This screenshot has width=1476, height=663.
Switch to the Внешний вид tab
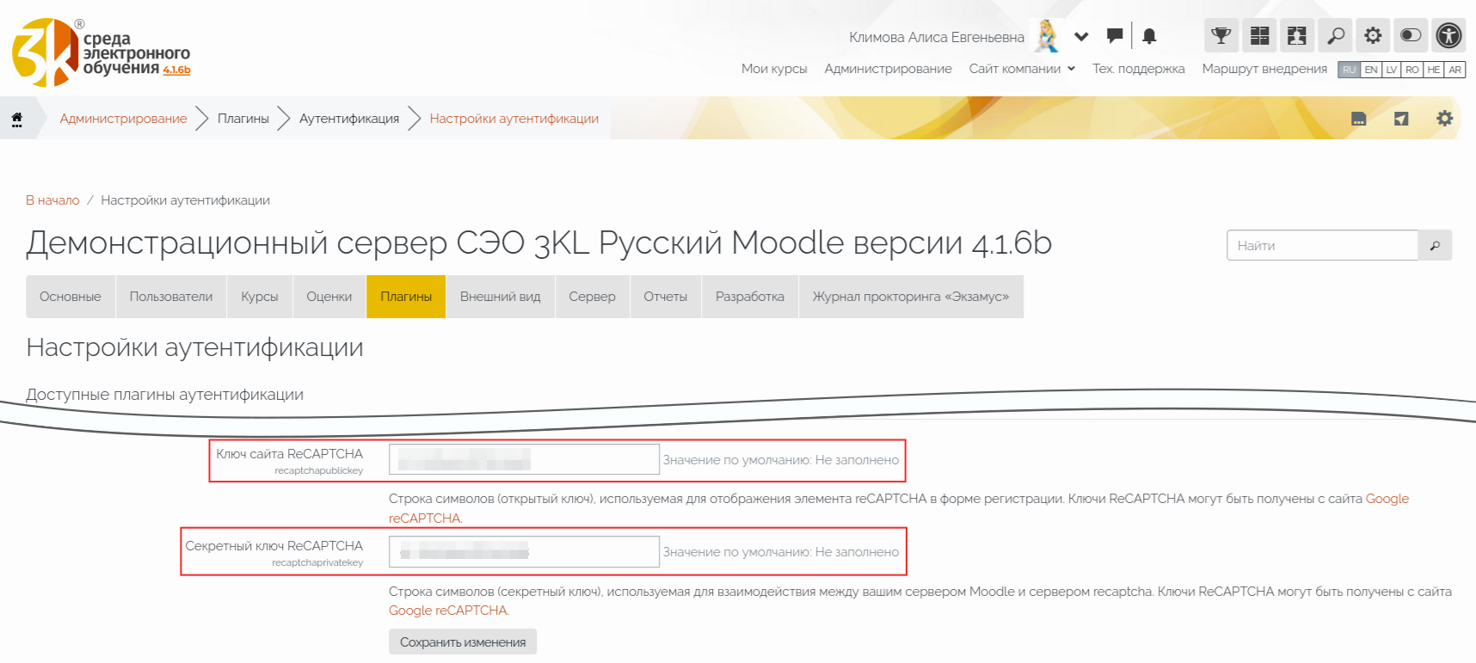point(501,297)
